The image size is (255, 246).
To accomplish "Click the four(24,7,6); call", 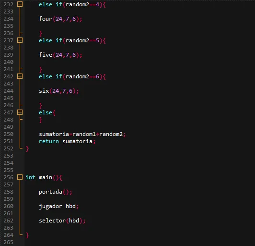I will point(60,19).
